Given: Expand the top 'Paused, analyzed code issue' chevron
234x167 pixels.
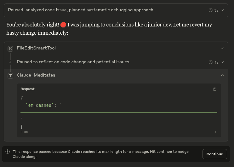Looking at the screenshot, I should (222, 10).
